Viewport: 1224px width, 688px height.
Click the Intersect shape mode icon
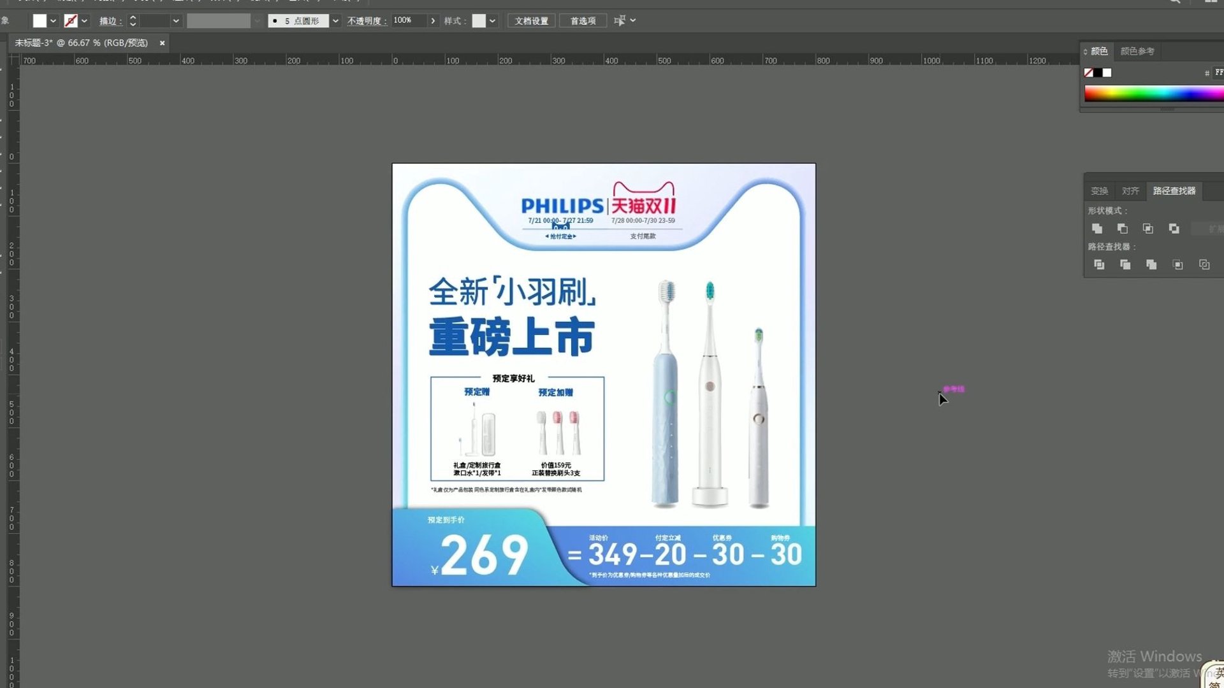pos(1148,229)
